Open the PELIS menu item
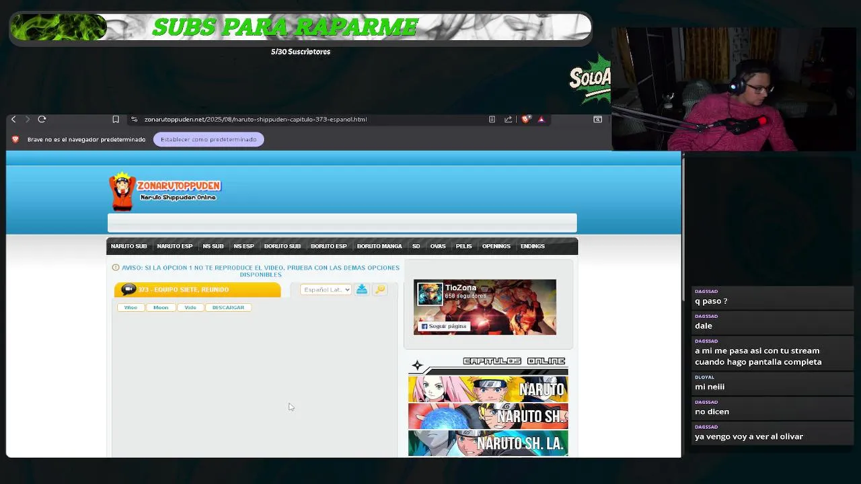 click(463, 246)
